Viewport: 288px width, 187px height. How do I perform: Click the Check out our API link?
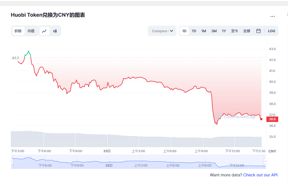pyautogui.click(x=260, y=175)
